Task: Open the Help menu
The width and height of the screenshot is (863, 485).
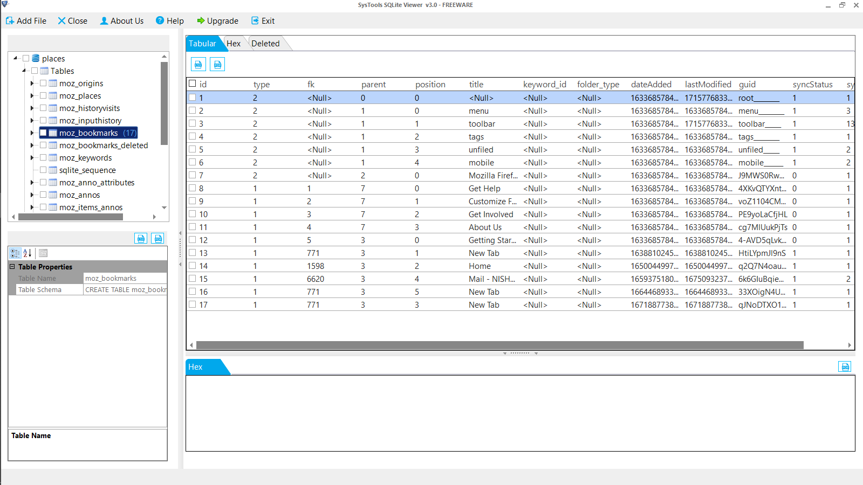Action: pyautogui.click(x=170, y=20)
